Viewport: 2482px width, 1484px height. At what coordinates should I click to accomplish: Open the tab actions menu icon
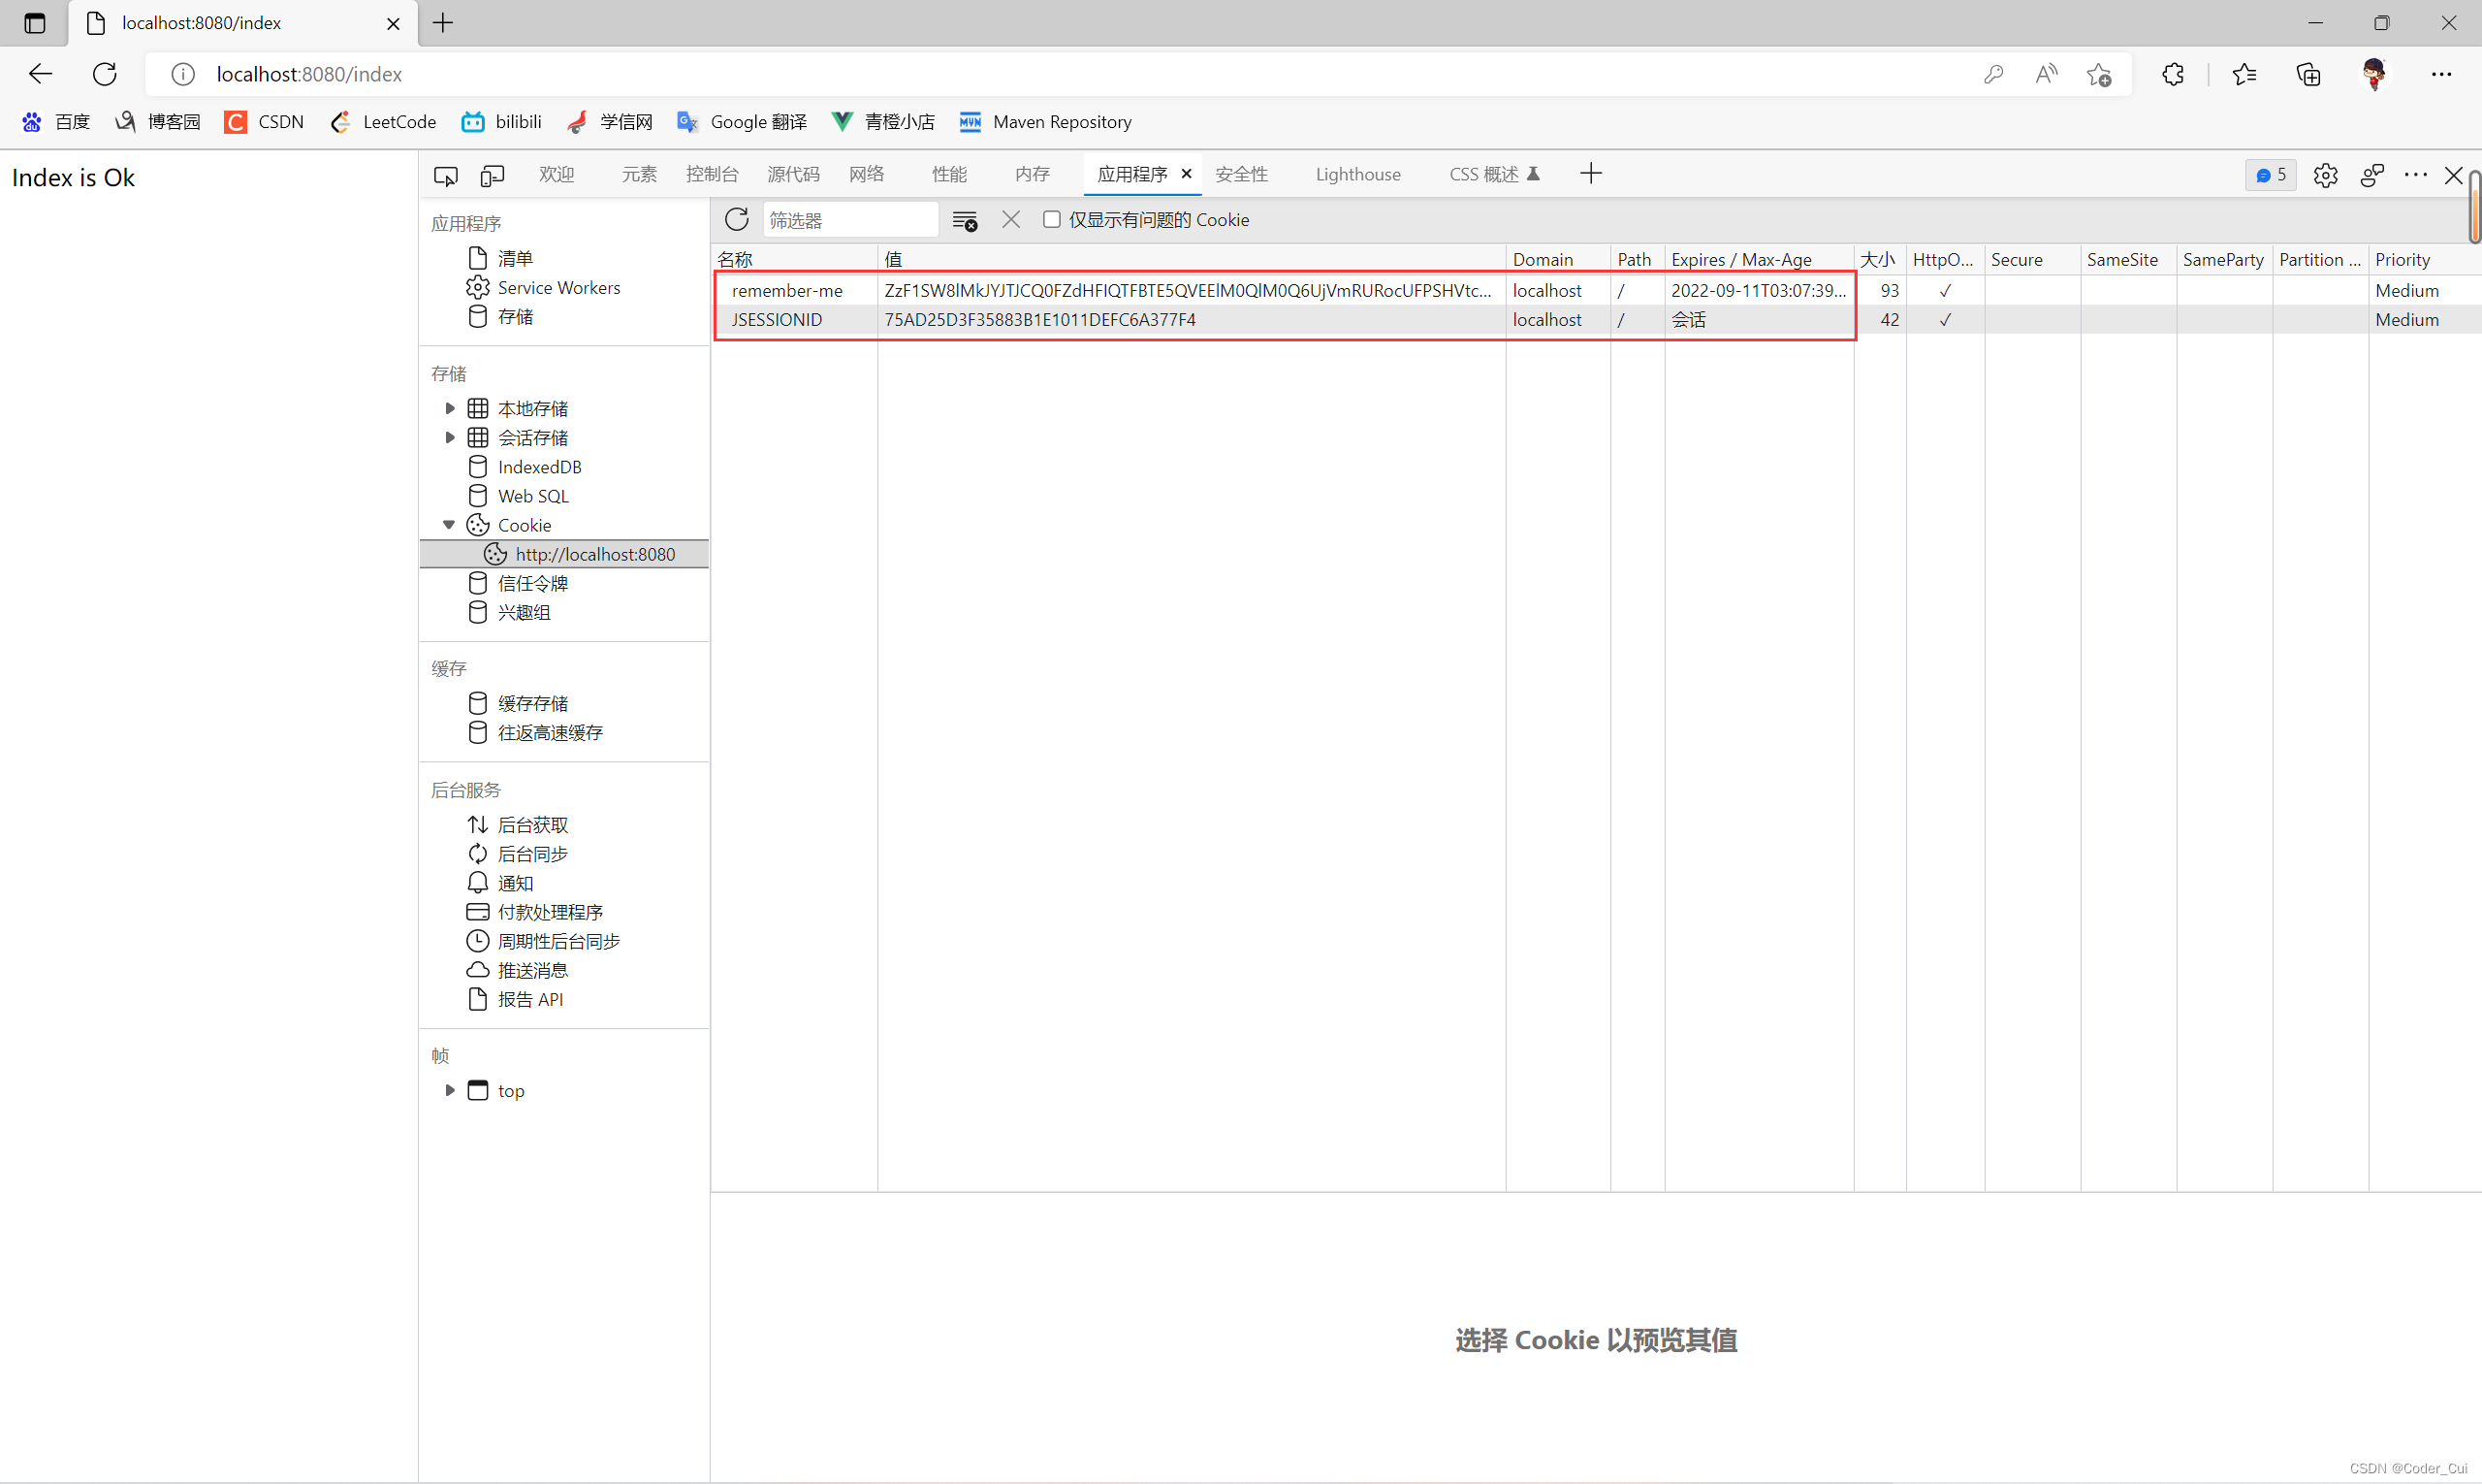pos(35,23)
